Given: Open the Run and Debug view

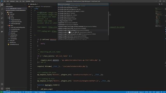Looking at the screenshot, I should pyautogui.click(x=2, y=18).
